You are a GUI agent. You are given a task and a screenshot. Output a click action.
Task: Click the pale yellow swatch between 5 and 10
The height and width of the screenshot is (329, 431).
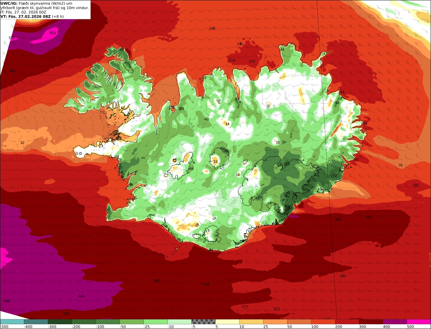click(x=228, y=322)
